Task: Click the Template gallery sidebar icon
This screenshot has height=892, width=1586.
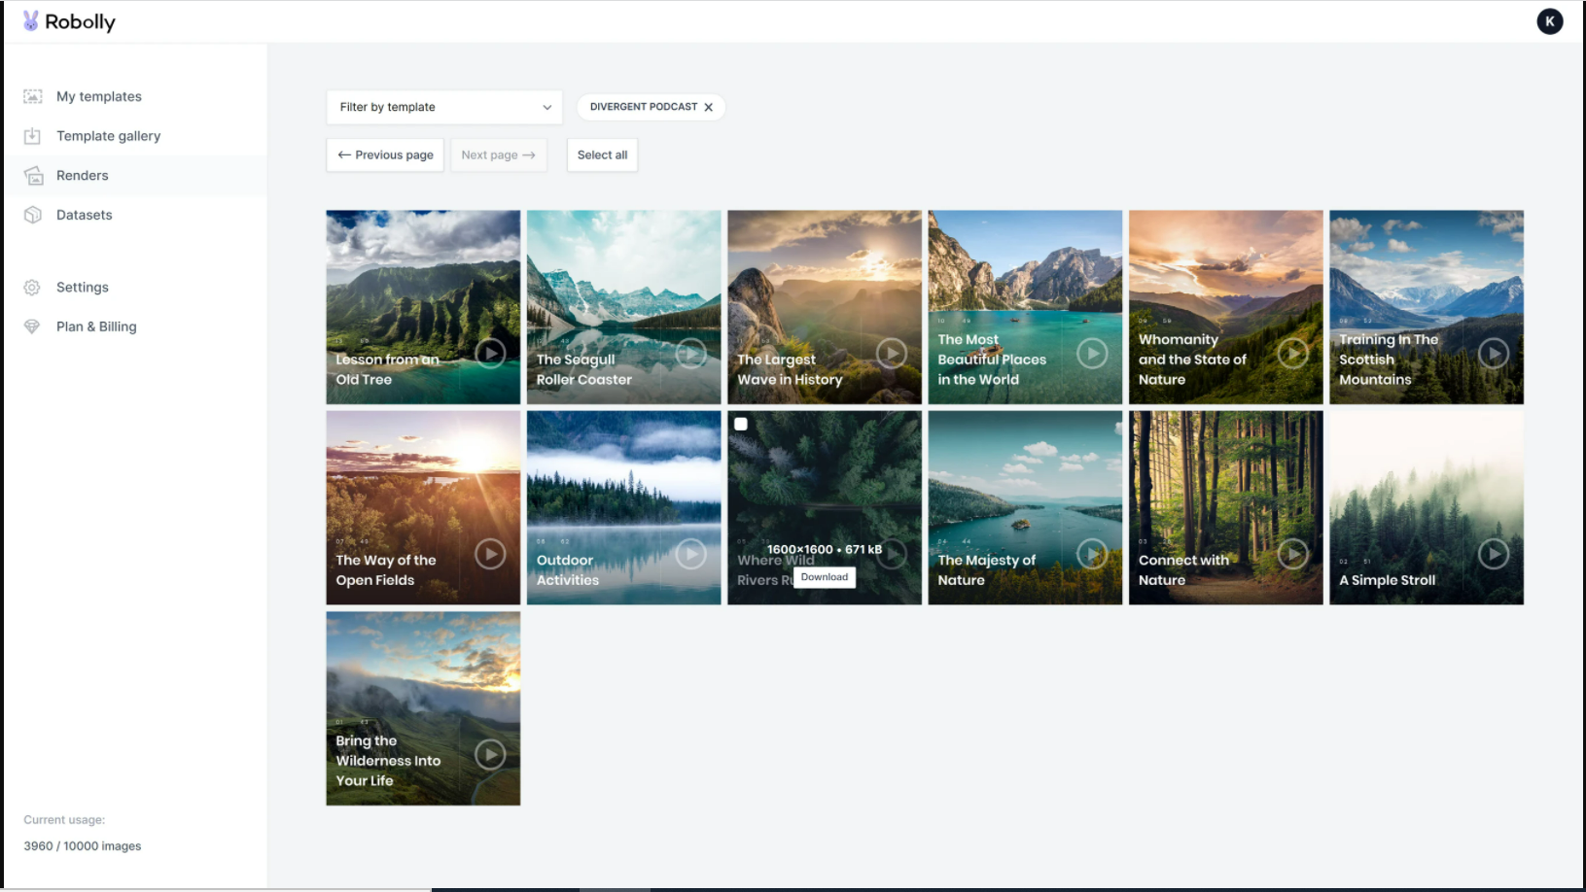Action: click(x=33, y=136)
